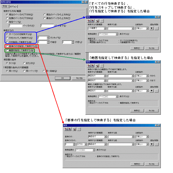
Task: Click second toolbar icon (disk) in top 検索 dialog
Action: [92, 21]
